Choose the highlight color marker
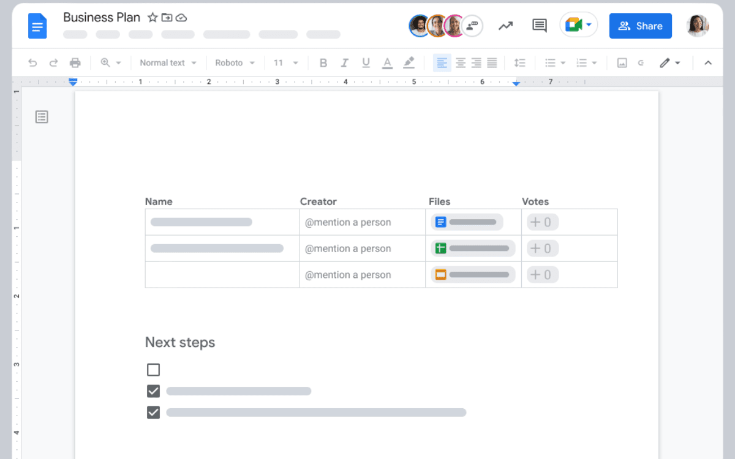735x459 pixels. (409, 62)
